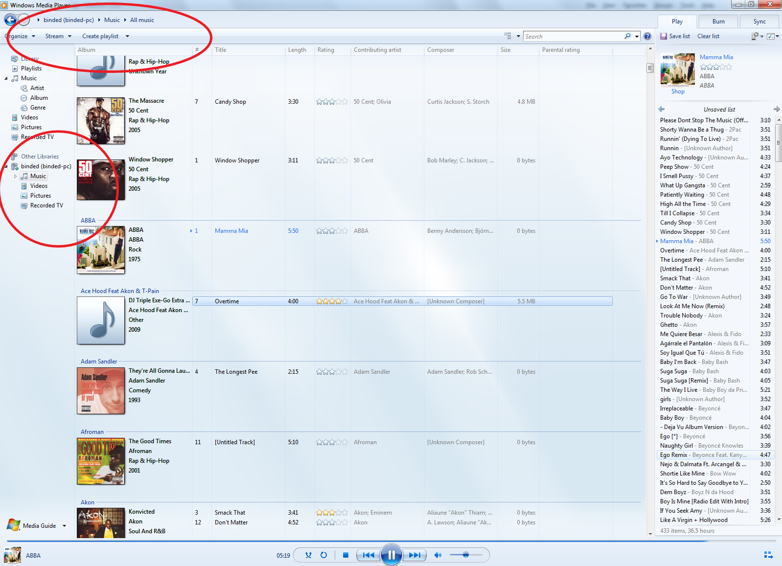Viewport: 782px width, 566px height.
Task: Expand the Music node under binded-pc
Action: click(x=15, y=176)
